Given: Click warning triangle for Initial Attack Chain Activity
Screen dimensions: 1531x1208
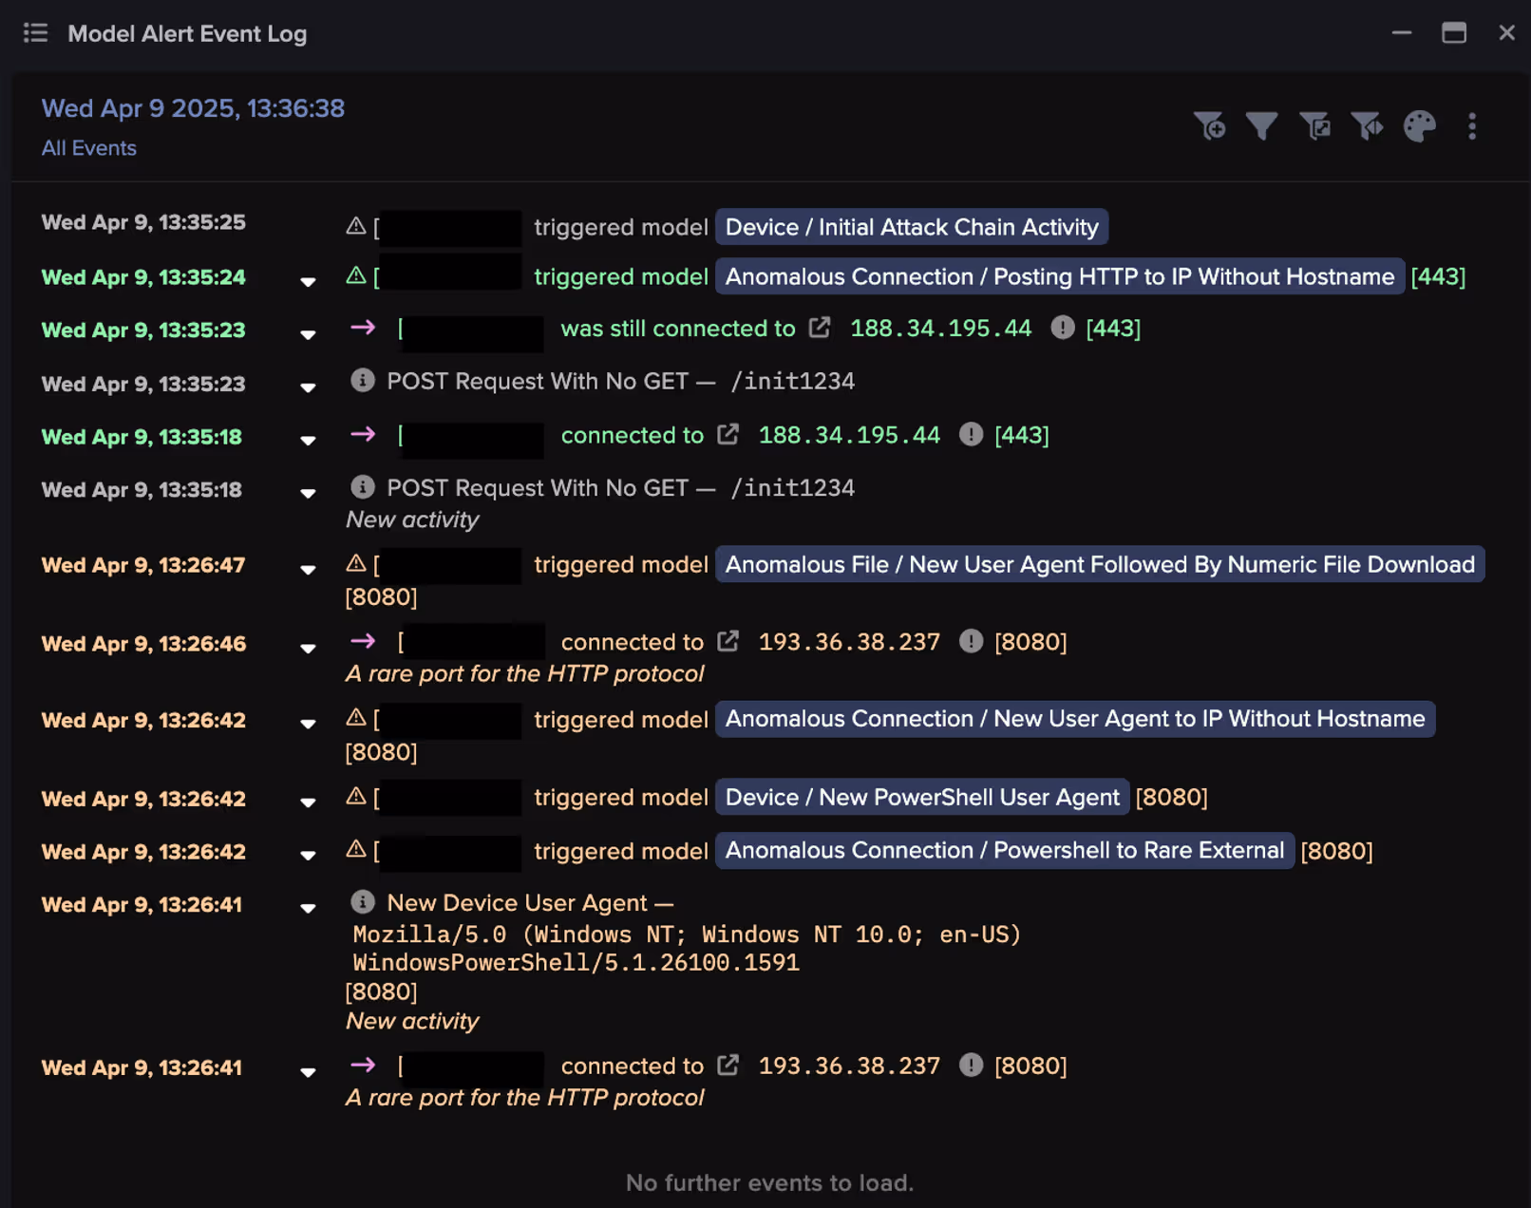Looking at the screenshot, I should [x=356, y=226].
